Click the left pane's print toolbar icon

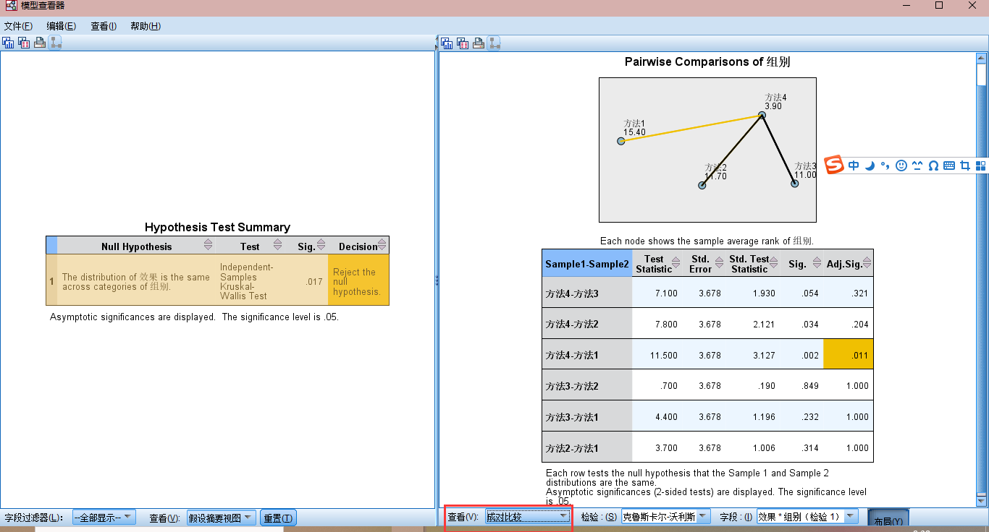pos(40,43)
